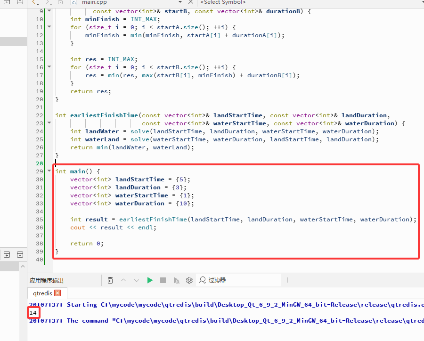424x341 pixels.
Task: Click the 'Starting C:\mycode' output line
Action: point(227,305)
